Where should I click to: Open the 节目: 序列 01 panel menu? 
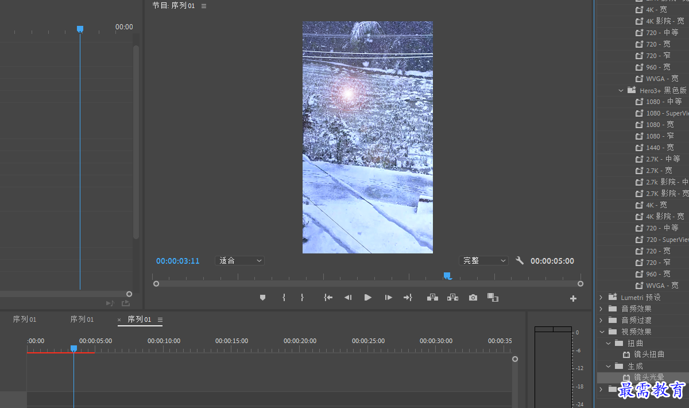tap(204, 6)
